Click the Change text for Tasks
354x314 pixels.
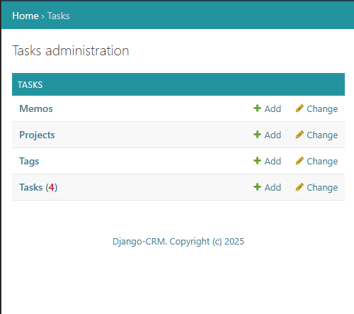click(x=322, y=188)
